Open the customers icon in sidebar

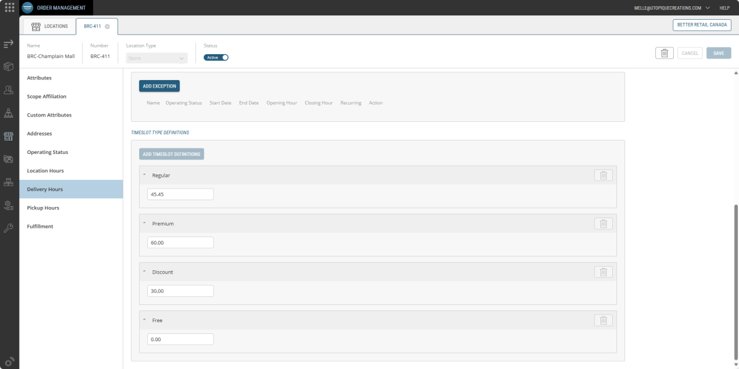click(x=9, y=90)
